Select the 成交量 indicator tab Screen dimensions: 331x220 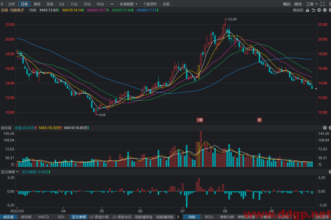(8, 217)
